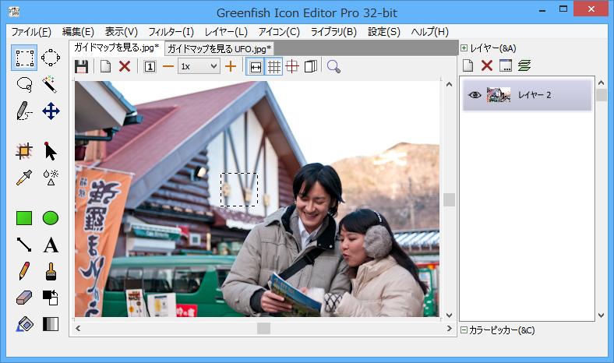
Task: Click the black and white color swap swatch
Action: pos(51,298)
